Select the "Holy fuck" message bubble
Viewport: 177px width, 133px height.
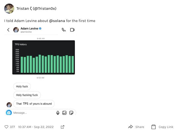[22, 86]
